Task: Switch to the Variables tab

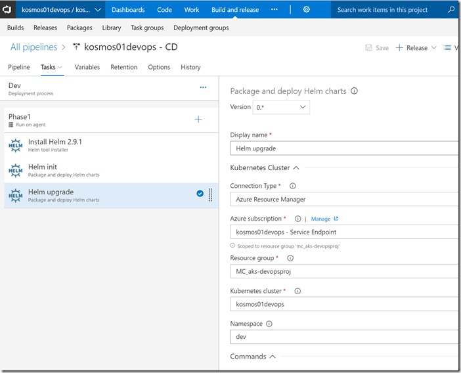Action: click(87, 67)
